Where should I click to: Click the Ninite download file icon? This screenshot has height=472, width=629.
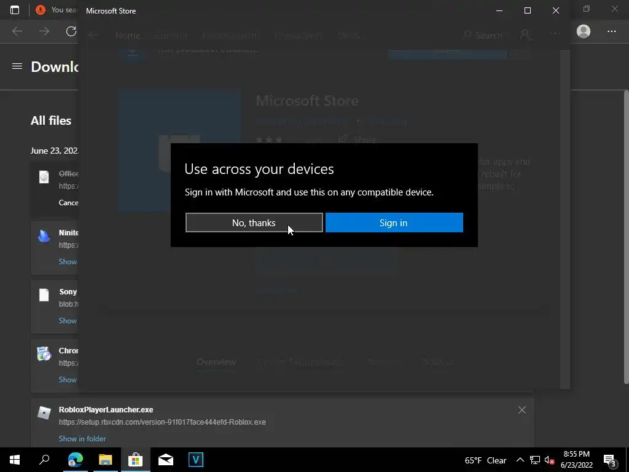coord(44,237)
